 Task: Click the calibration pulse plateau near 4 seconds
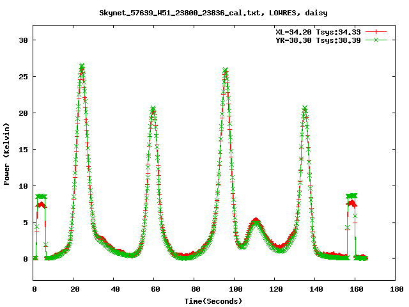point(41,196)
